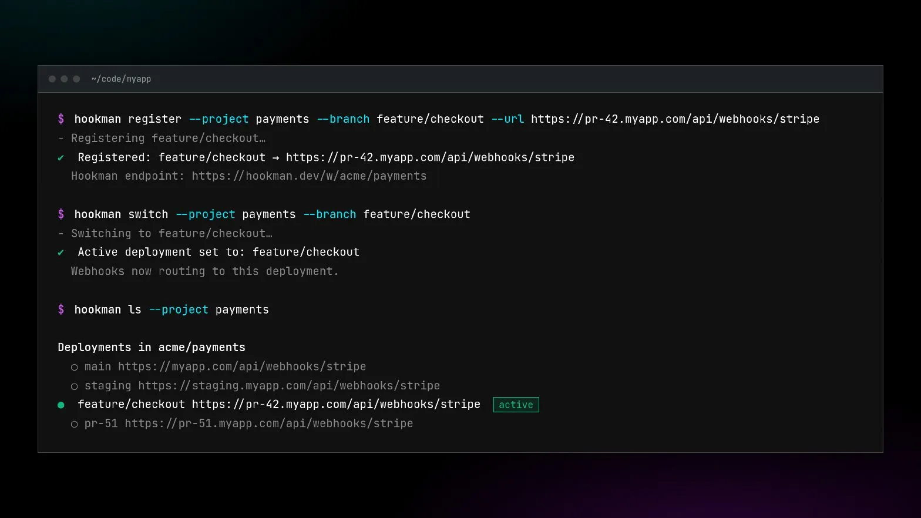
Task: Open the pr-51.myapp.com webhook URL
Action: 269,423
